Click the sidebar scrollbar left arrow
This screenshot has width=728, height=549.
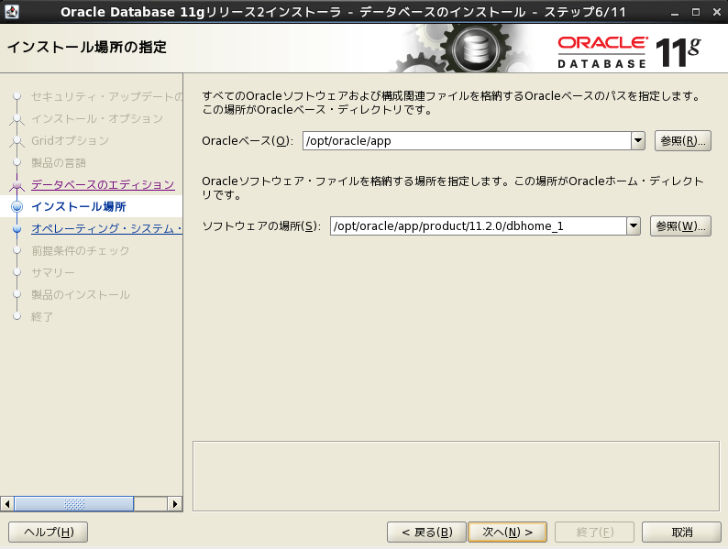(x=7, y=504)
